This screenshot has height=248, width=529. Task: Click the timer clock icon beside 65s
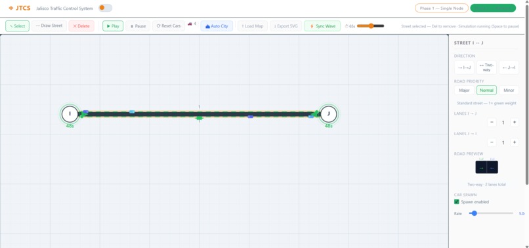click(x=347, y=26)
